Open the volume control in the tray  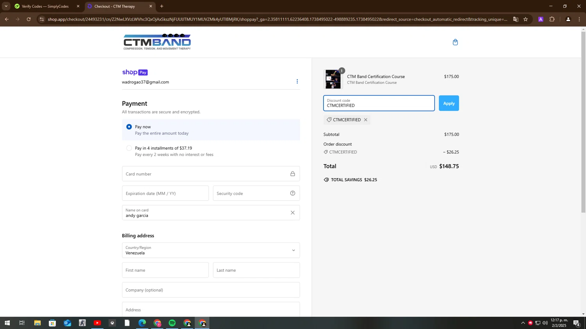pos(545,323)
